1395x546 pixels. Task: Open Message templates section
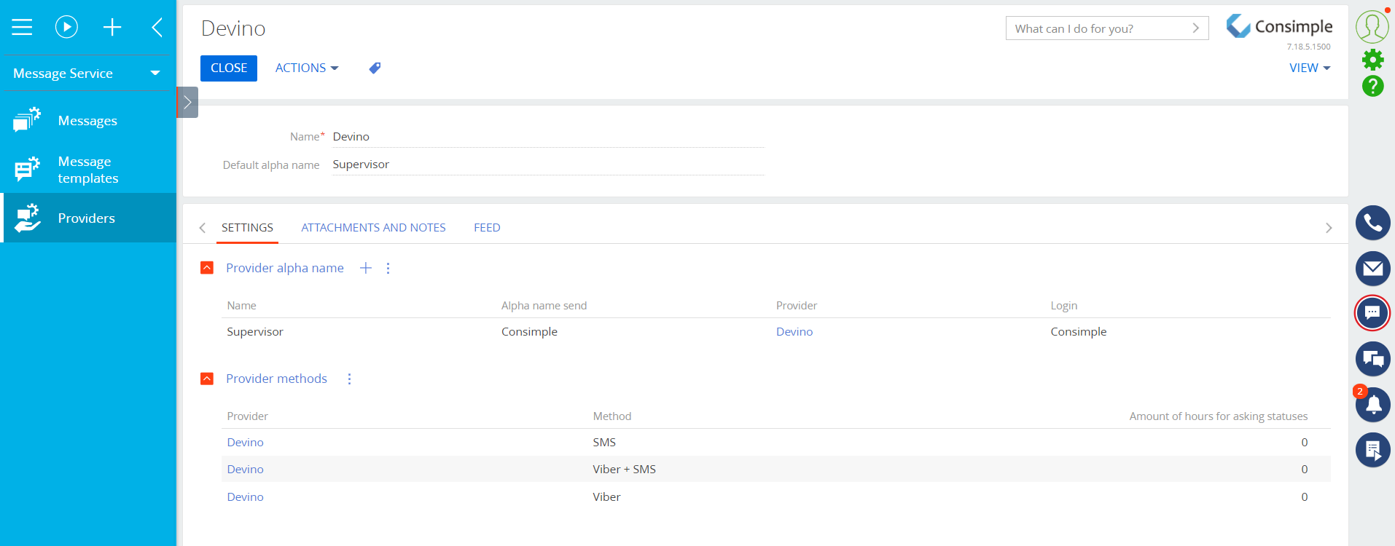point(88,170)
